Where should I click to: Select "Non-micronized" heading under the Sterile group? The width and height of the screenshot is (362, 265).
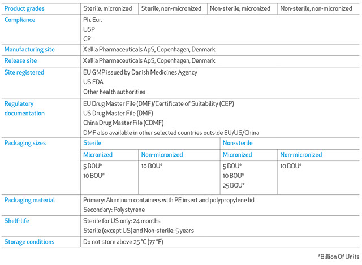coord(162,154)
